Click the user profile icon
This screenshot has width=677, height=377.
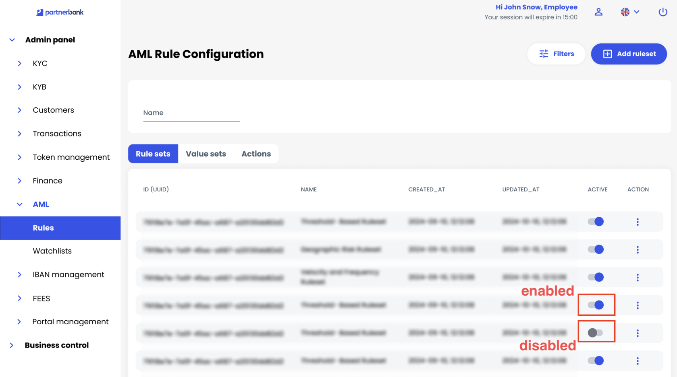point(598,12)
